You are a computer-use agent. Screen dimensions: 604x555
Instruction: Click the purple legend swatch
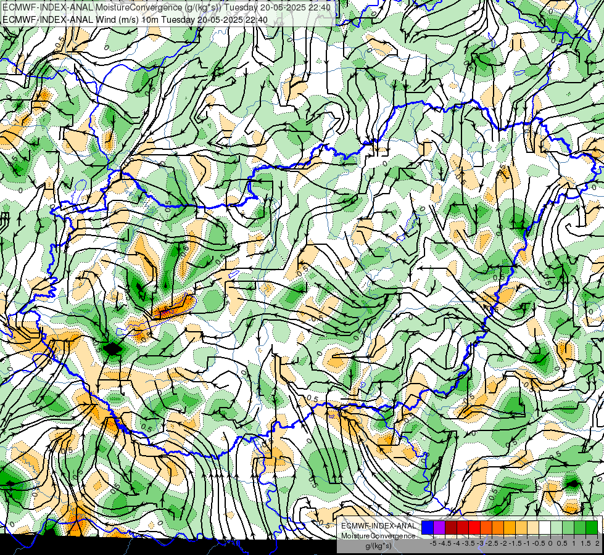tap(439, 528)
